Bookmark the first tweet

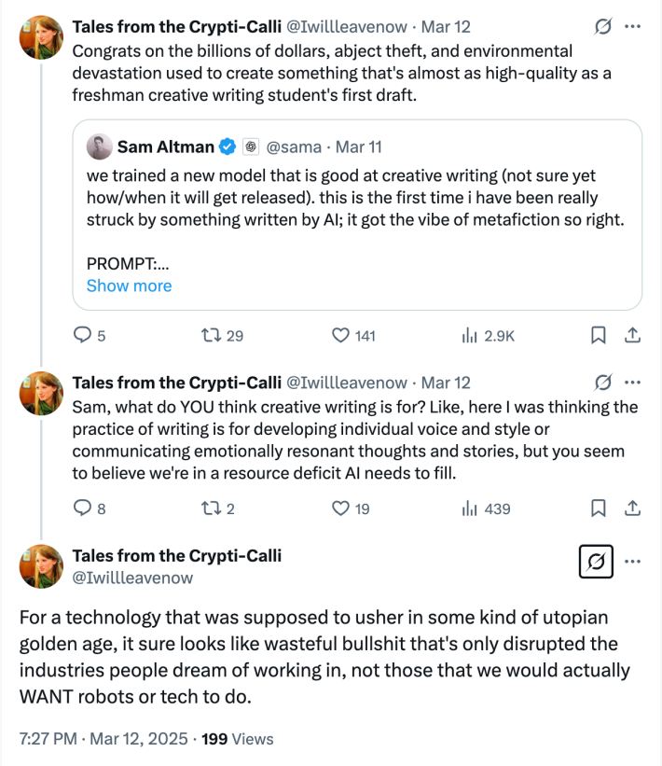pos(598,334)
